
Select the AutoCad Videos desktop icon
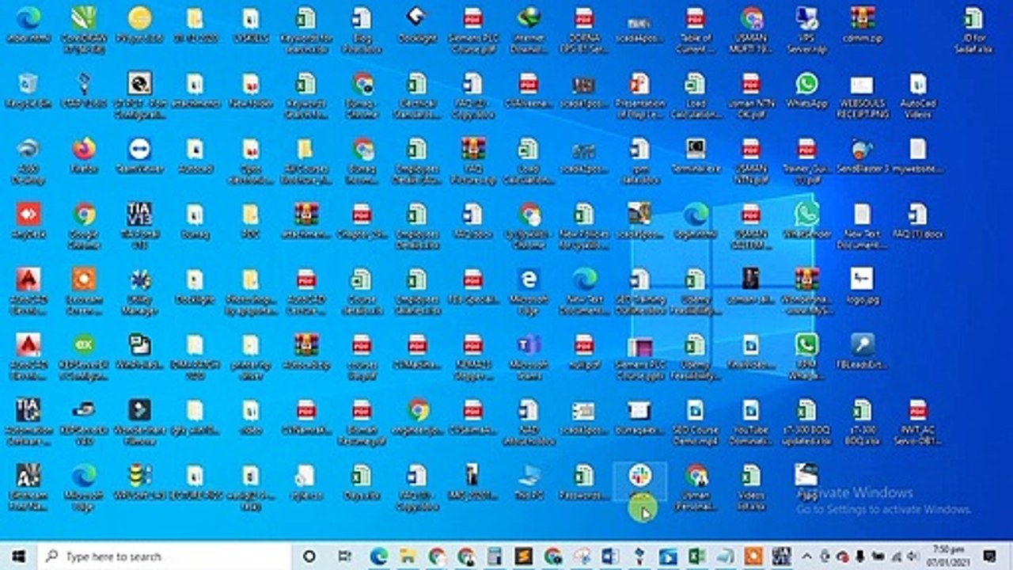[918, 96]
